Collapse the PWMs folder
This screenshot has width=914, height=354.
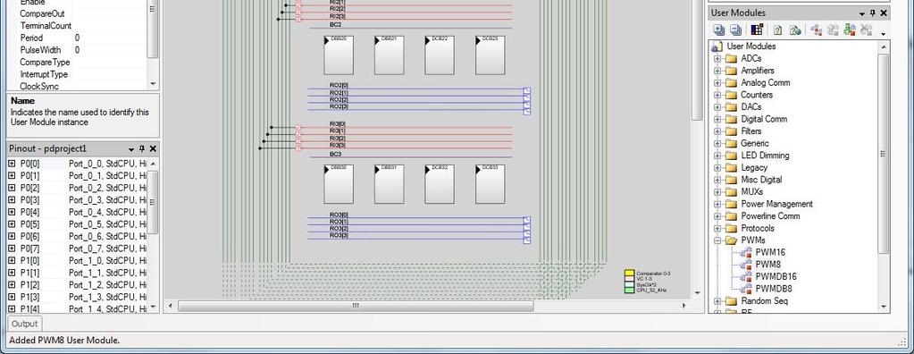717,240
